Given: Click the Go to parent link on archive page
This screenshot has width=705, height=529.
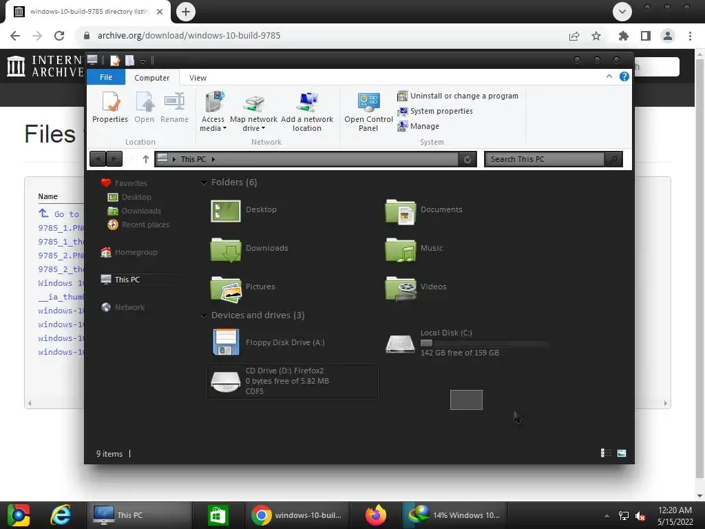Looking at the screenshot, I should tap(59, 214).
